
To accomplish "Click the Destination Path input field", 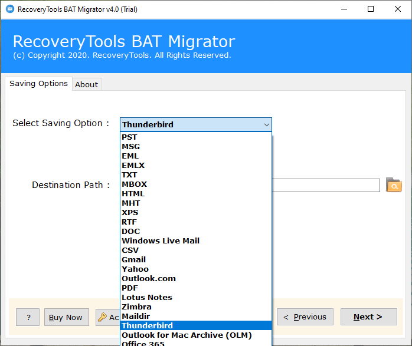I will point(326,185).
